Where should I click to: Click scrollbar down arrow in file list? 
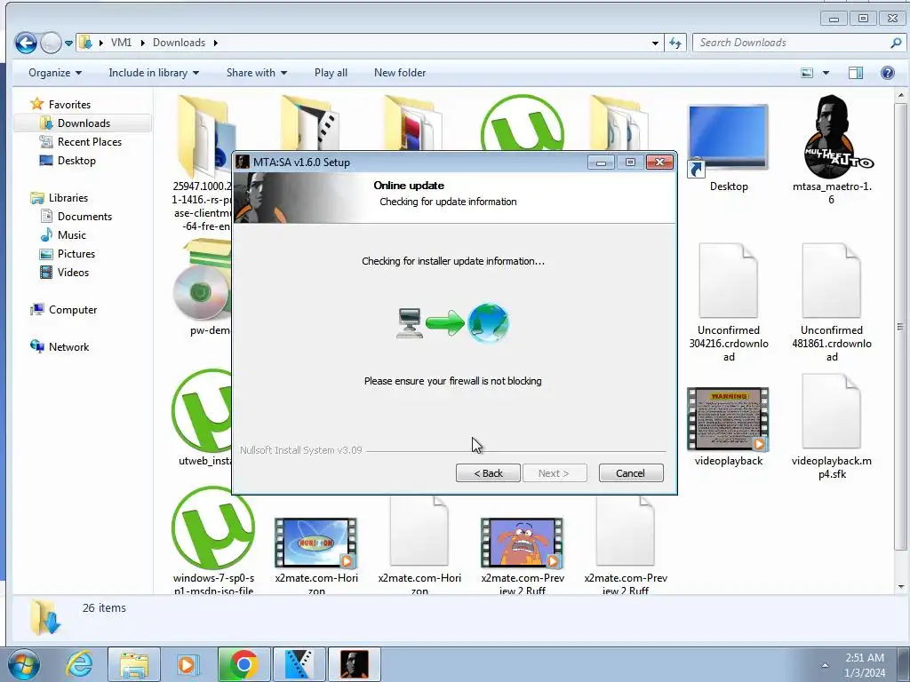point(901,586)
